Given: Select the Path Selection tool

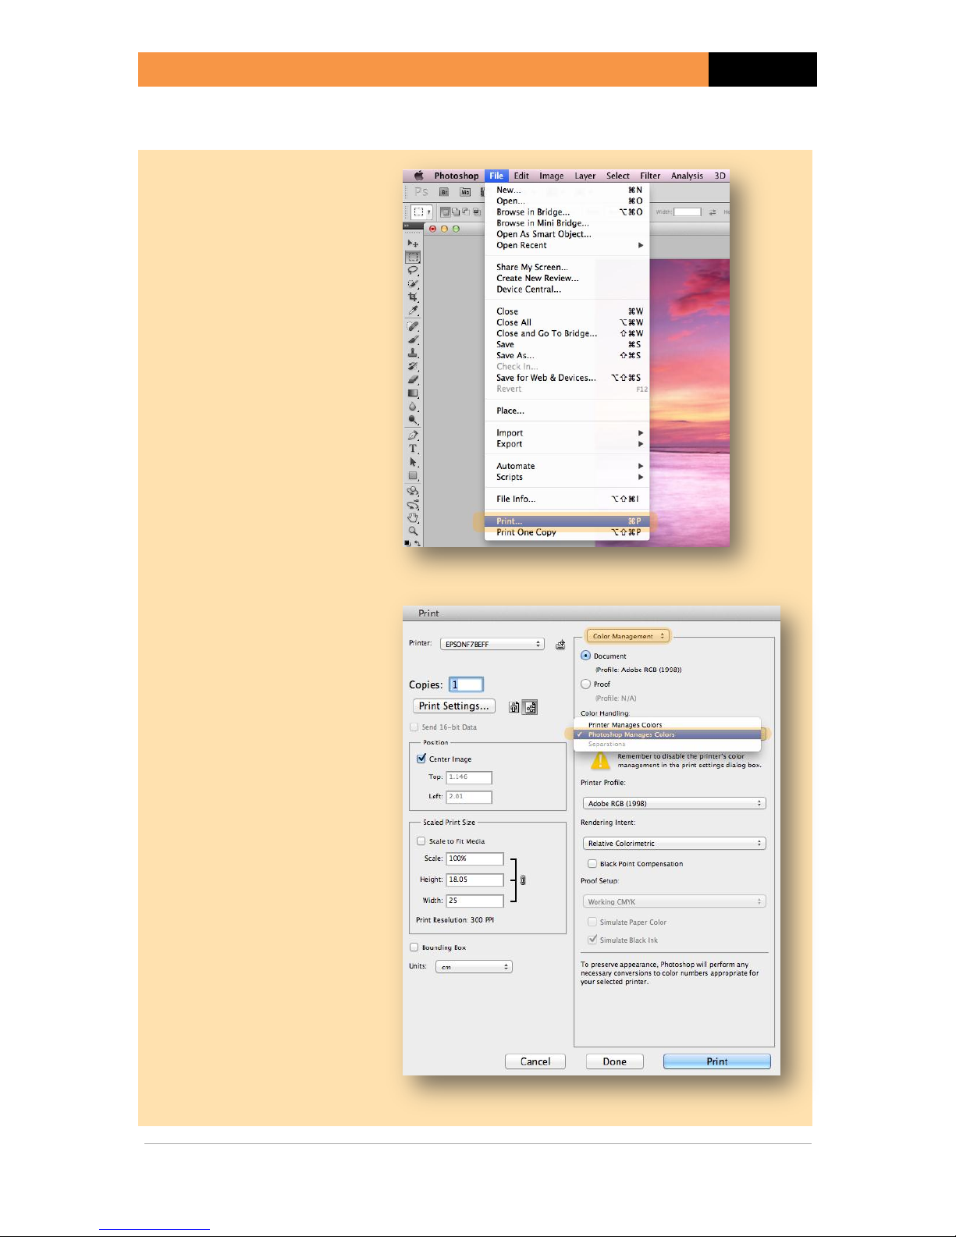Looking at the screenshot, I should (413, 462).
